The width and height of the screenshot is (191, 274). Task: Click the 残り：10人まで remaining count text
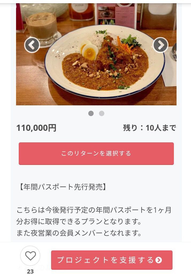[x=150, y=128]
